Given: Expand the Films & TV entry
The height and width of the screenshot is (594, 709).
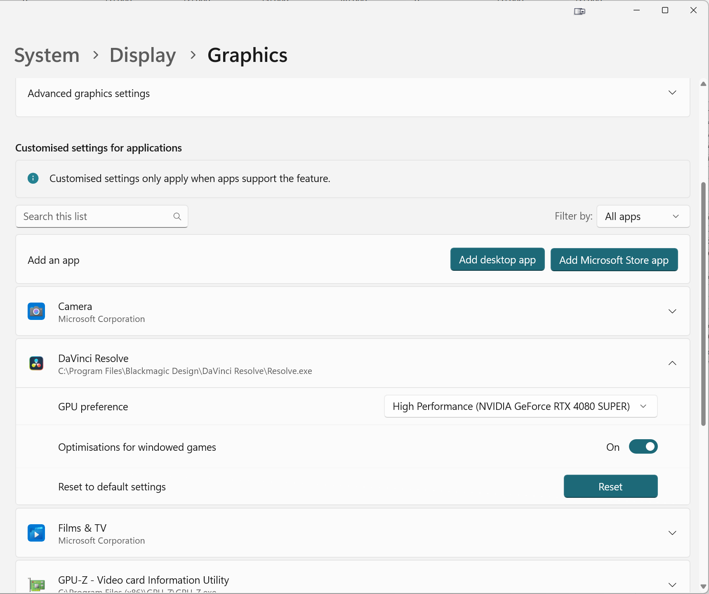Looking at the screenshot, I should 672,533.
